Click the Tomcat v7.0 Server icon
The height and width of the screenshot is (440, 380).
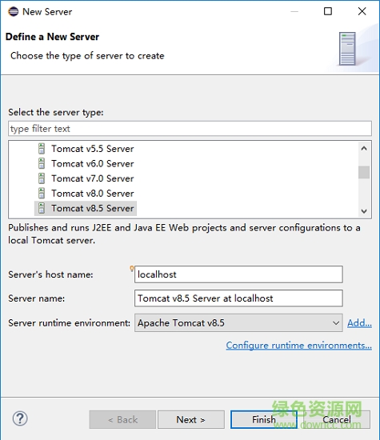[x=42, y=178]
